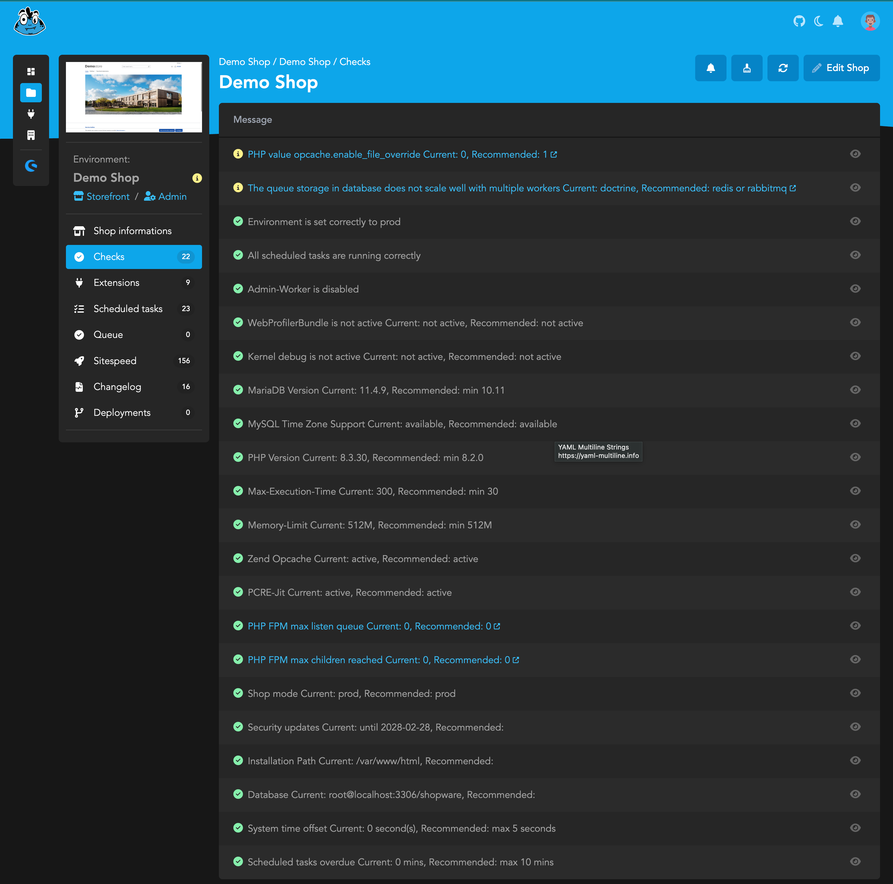Image resolution: width=893 pixels, height=884 pixels.
Task: Click the shop screenshot thumbnail
Action: (x=134, y=97)
